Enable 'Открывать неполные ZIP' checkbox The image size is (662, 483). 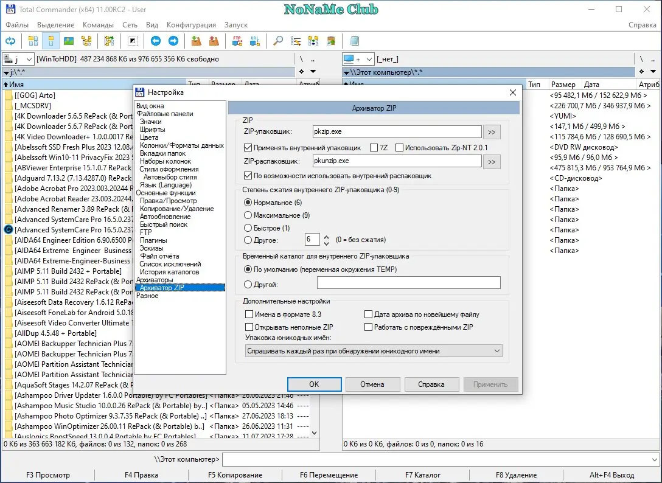coord(249,327)
